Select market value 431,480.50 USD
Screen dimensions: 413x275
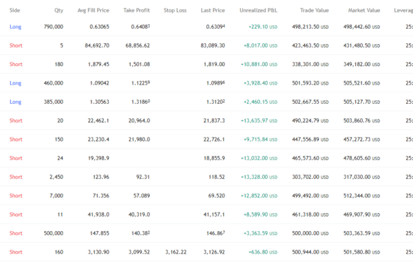pyautogui.click(x=361, y=45)
